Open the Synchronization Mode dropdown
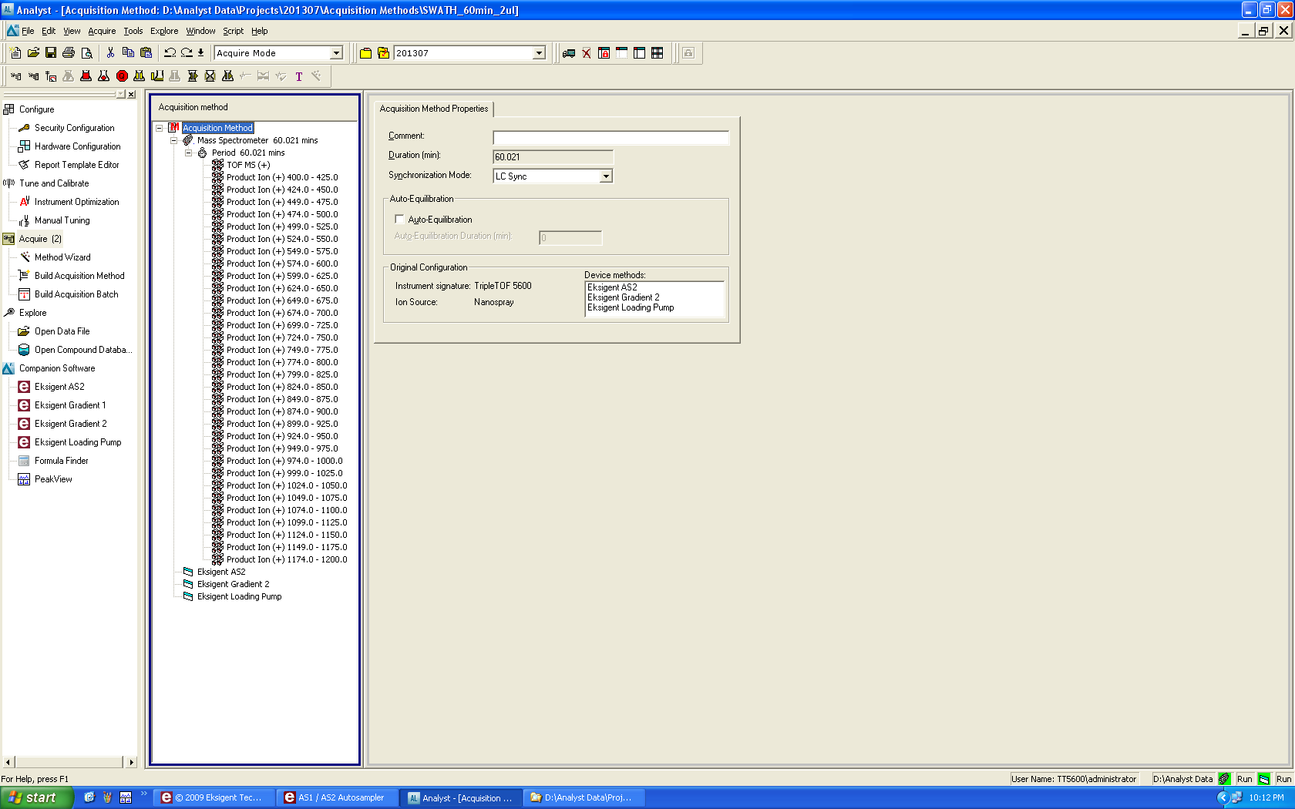Screen dimensions: 1295x809 coord(606,176)
